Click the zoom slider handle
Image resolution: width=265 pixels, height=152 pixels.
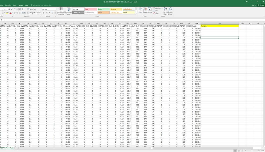coord(252,150)
